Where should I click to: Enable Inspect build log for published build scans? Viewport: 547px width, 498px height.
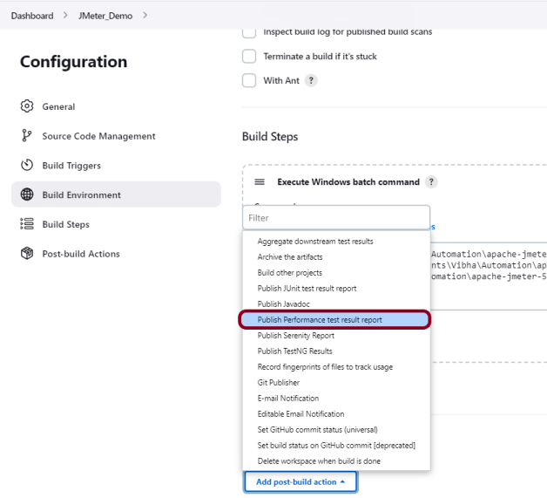248,32
